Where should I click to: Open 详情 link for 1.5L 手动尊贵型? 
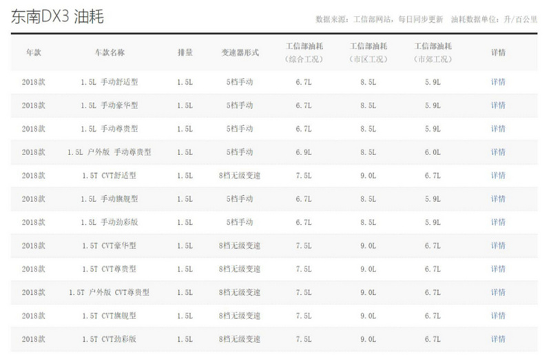pyautogui.click(x=498, y=129)
